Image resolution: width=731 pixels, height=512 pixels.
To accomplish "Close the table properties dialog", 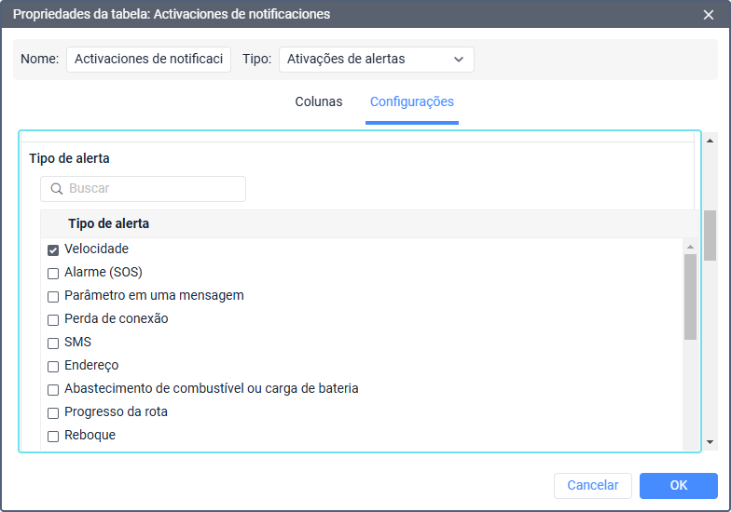I will click(x=709, y=15).
